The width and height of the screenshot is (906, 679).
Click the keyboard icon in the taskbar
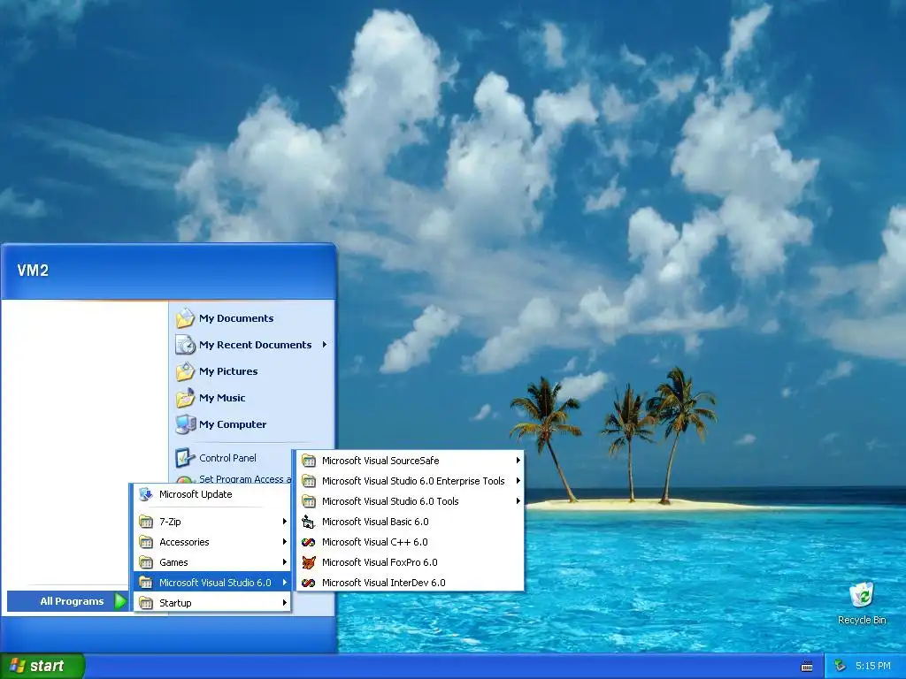(x=807, y=667)
